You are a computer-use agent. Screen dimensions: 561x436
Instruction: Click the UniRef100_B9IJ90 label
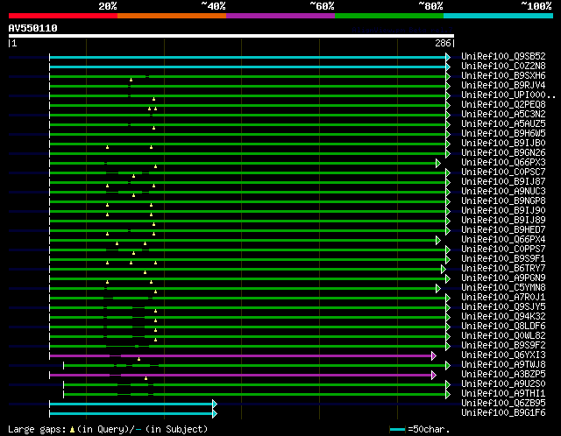[503, 211]
